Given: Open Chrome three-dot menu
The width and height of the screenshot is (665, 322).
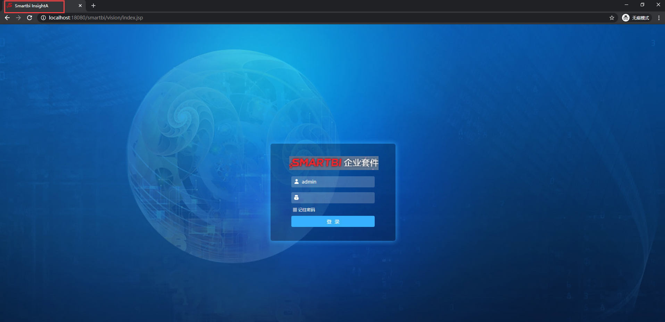Looking at the screenshot, I should [x=659, y=18].
